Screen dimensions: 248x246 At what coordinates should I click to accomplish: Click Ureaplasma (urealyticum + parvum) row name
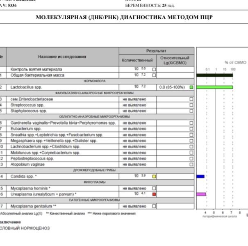click(x=43, y=194)
